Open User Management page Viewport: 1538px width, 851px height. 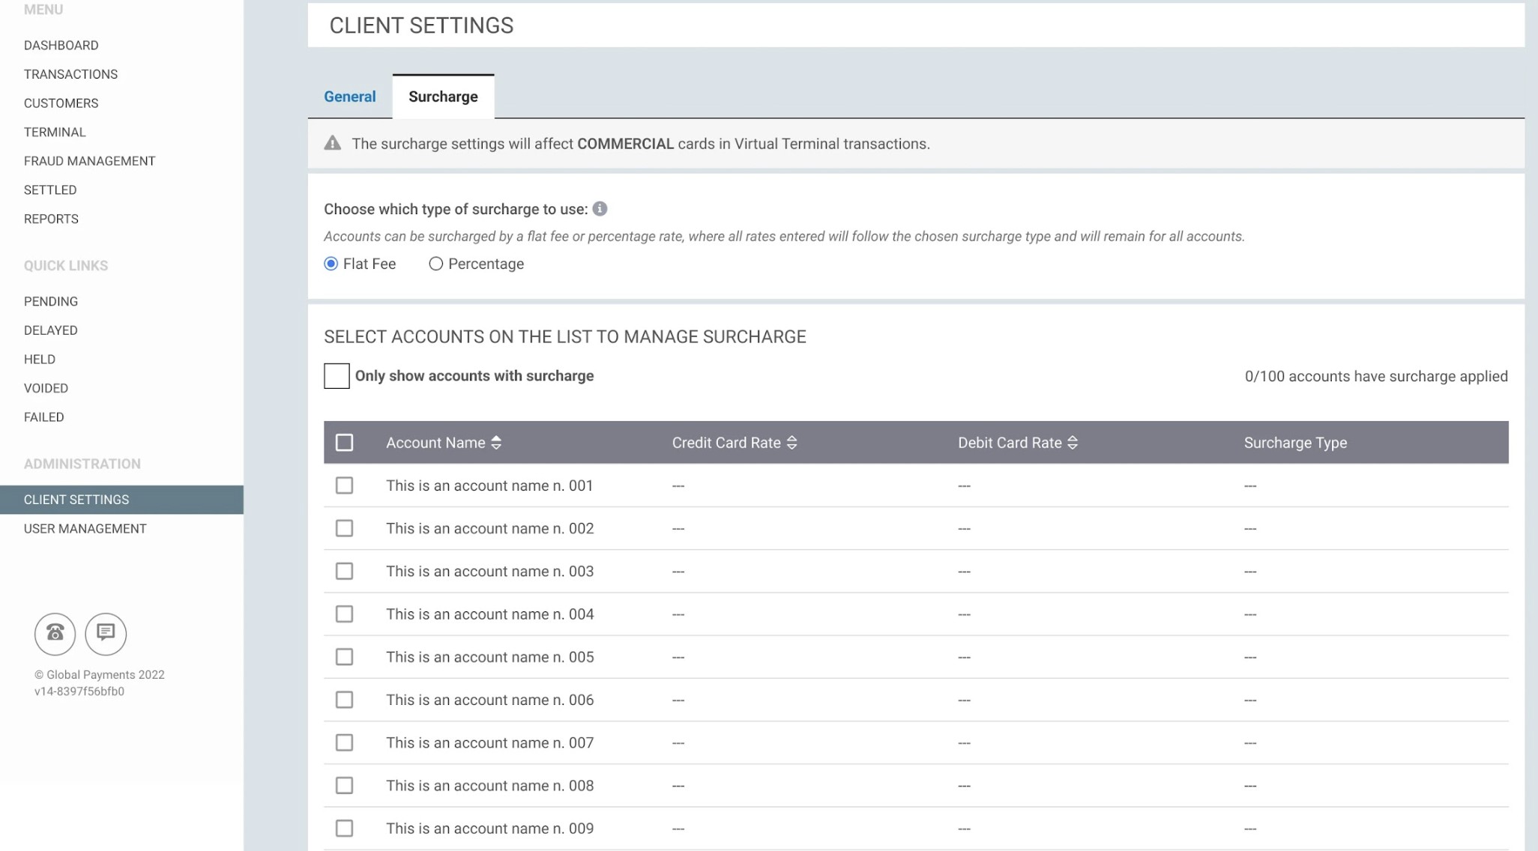tap(85, 529)
